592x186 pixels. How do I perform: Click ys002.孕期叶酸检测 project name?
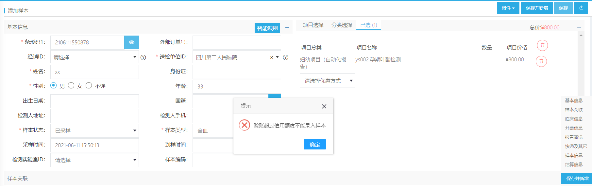pyautogui.click(x=378, y=59)
